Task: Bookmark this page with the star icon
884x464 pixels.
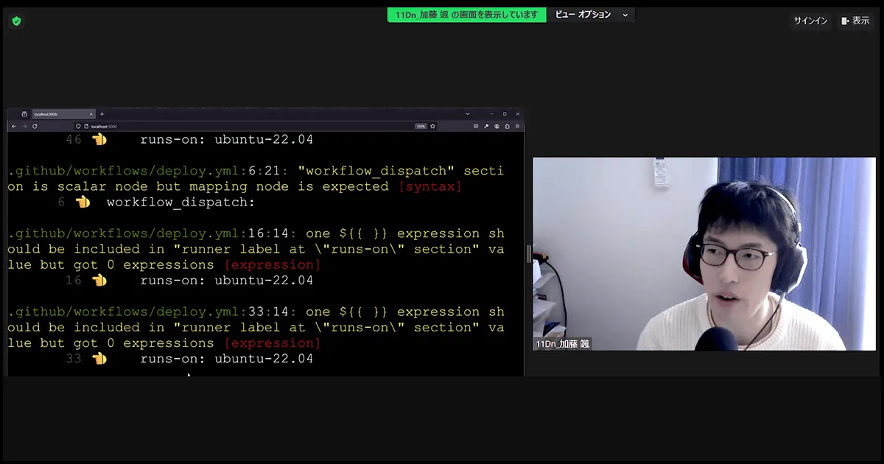Action: (433, 126)
